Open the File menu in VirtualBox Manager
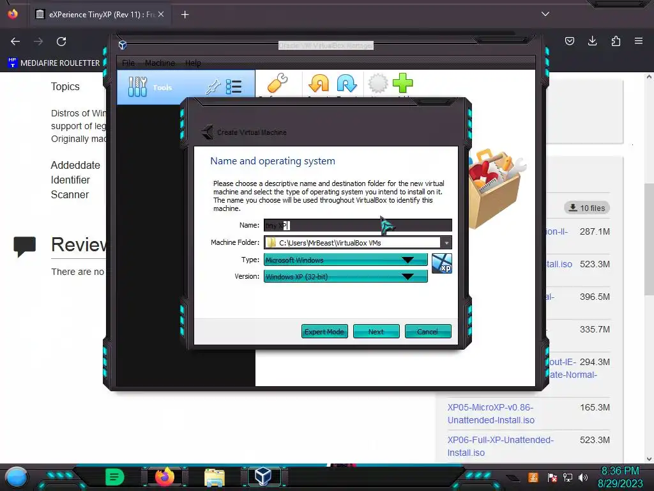The width and height of the screenshot is (654, 491). [x=128, y=63]
